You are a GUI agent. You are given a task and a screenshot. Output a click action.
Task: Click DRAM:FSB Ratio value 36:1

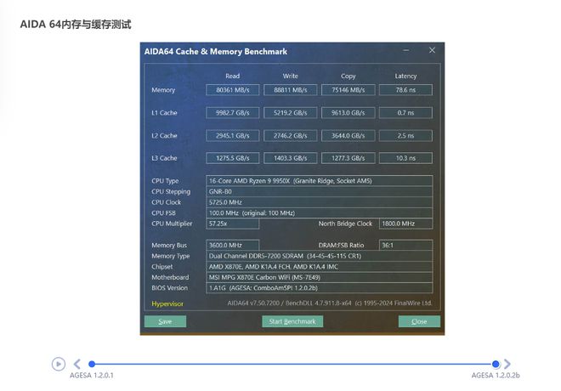pyautogui.click(x=405, y=245)
